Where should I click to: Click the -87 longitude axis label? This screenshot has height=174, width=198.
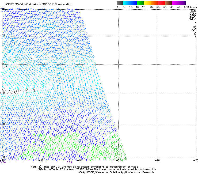click(41, 160)
